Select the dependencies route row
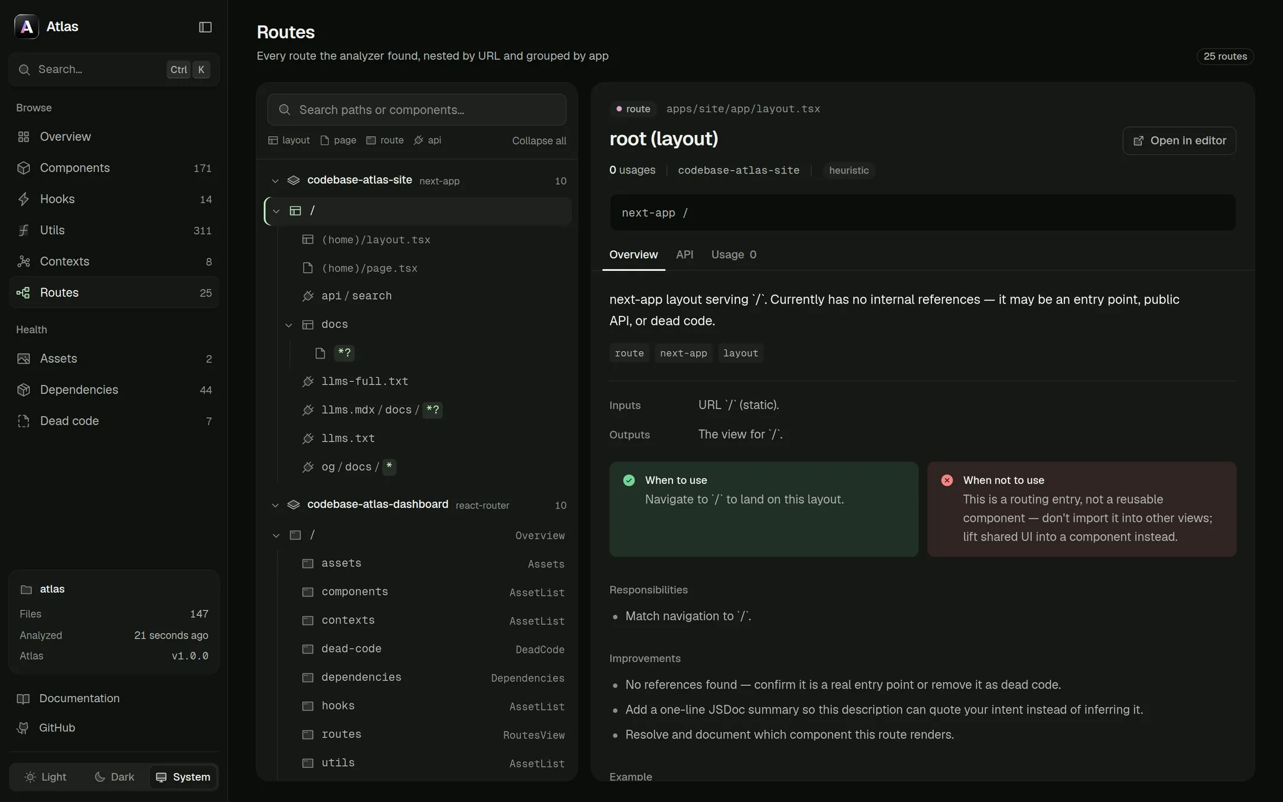The width and height of the screenshot is (1283, 802). (x=430, y=677)
